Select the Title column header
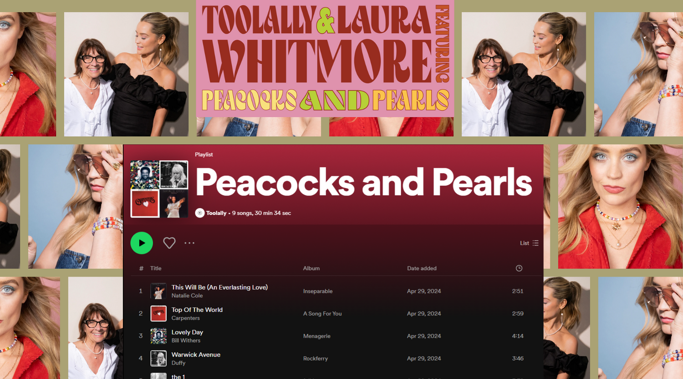This screenshot has width=683, height=379. point(156,268)
